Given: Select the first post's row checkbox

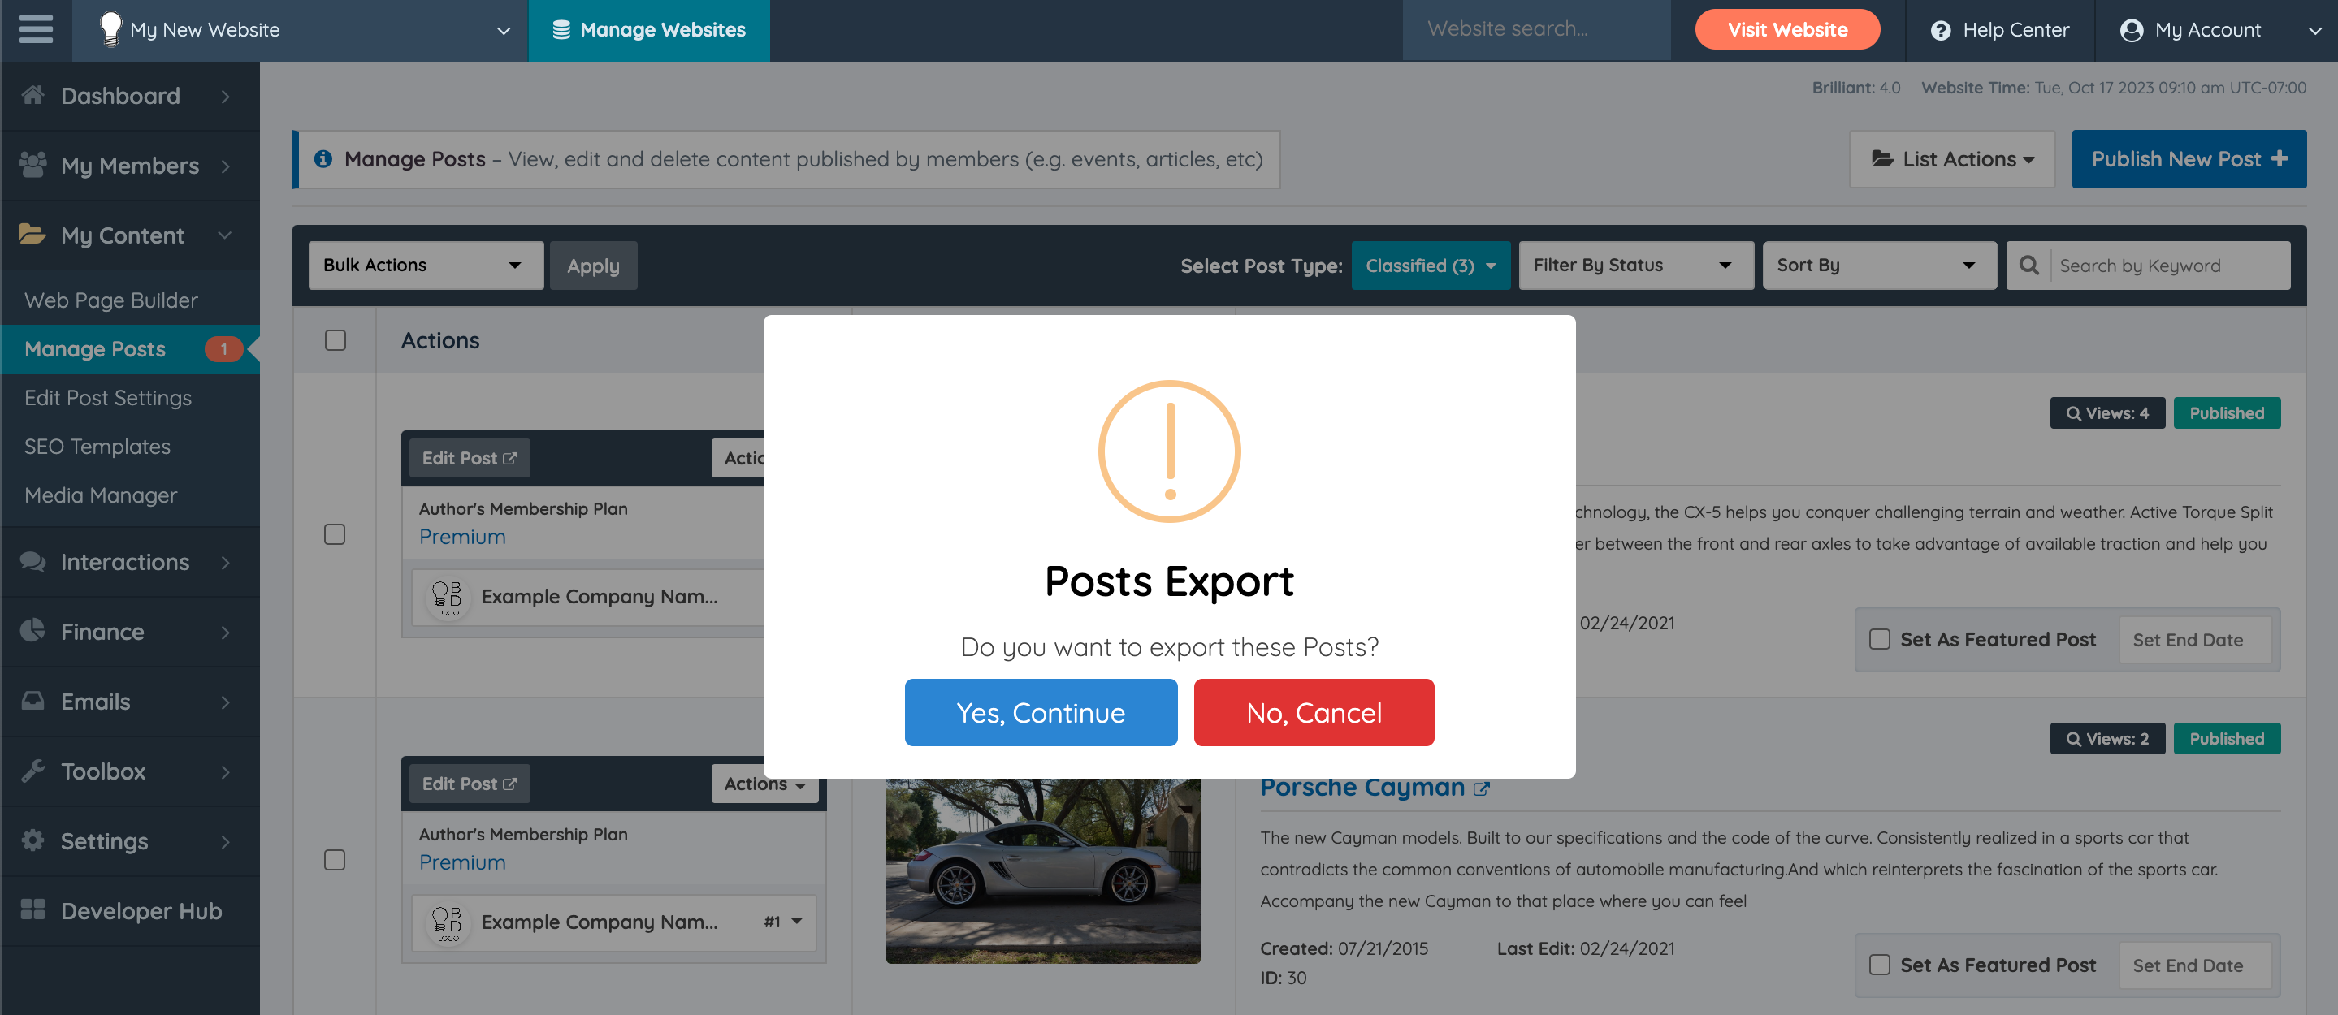Looking at the screenshot, I should (335, 534).
